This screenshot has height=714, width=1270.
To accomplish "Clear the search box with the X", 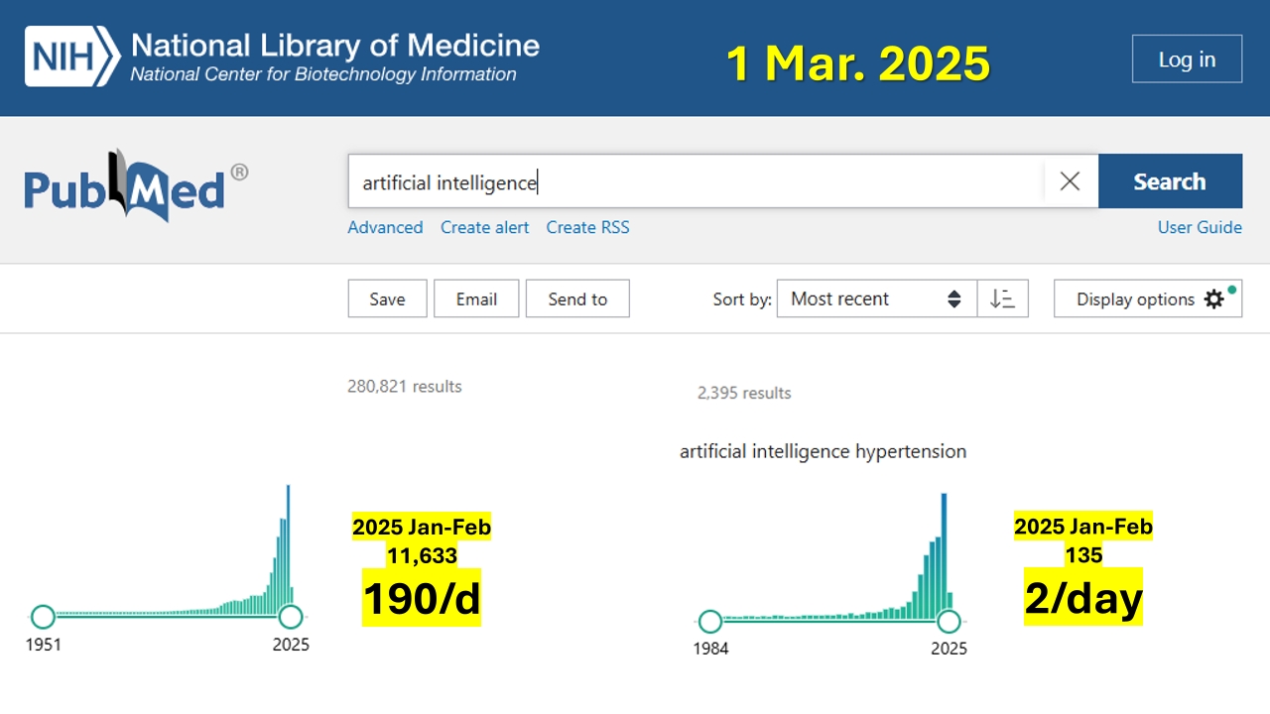I will coord(1070,181).
